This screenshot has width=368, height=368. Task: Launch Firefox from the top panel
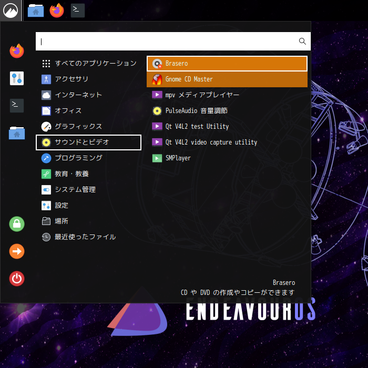[57, 11]
